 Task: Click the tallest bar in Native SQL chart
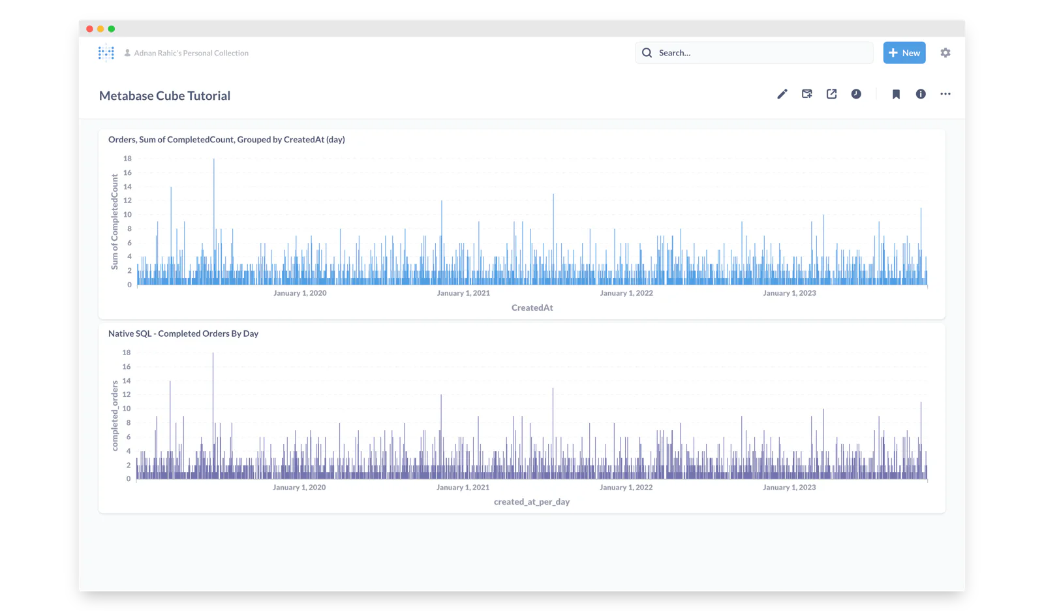coord(213,416)
